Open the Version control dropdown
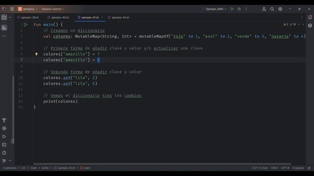Screen dimensions: 314x176 click(x=53, y=9)
